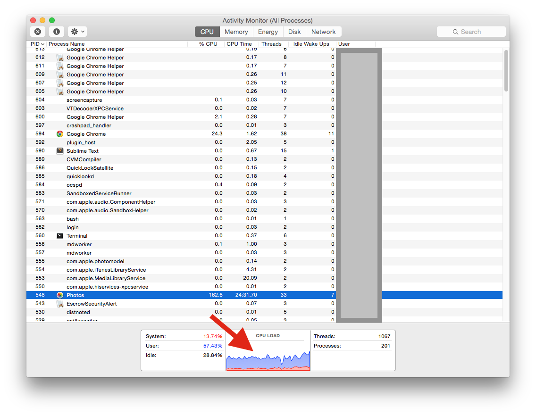Click the System 13.74% value

(213, 336)
